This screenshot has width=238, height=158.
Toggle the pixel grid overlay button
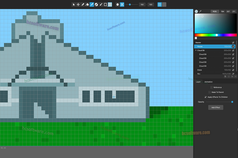(160, 5)
